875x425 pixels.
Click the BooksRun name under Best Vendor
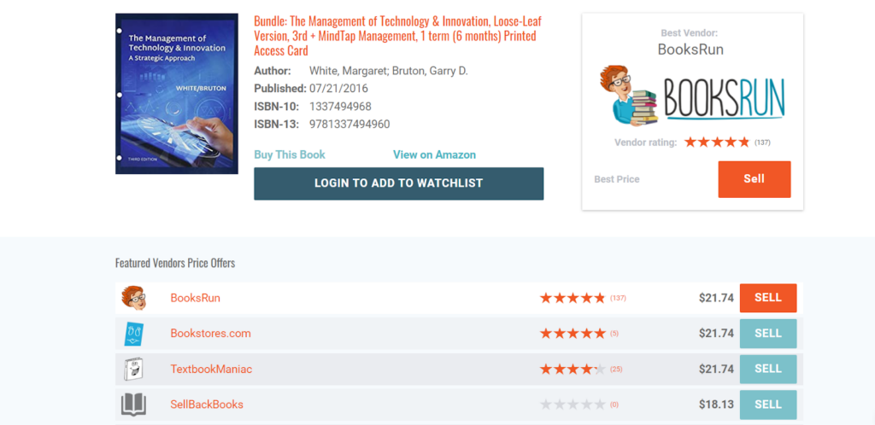(x=690, y=49)
